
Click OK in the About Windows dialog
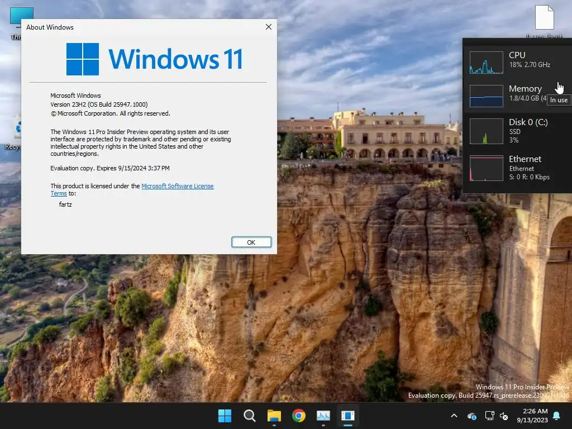pos(251,242)
